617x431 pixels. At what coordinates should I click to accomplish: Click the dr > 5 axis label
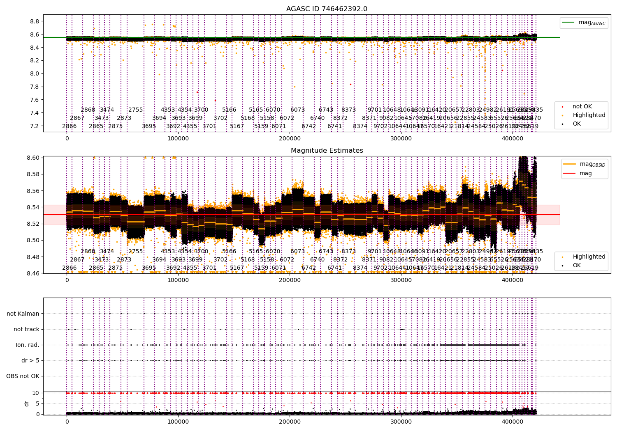(x=30, y=360)
